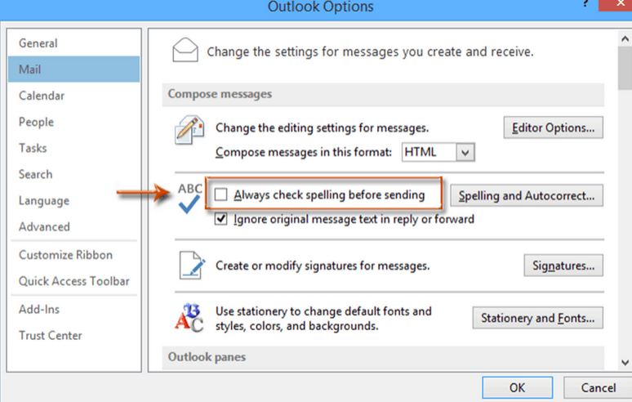Open the Search options category
Viewport: 632px width, 402px height.
(x=73, y=174)
